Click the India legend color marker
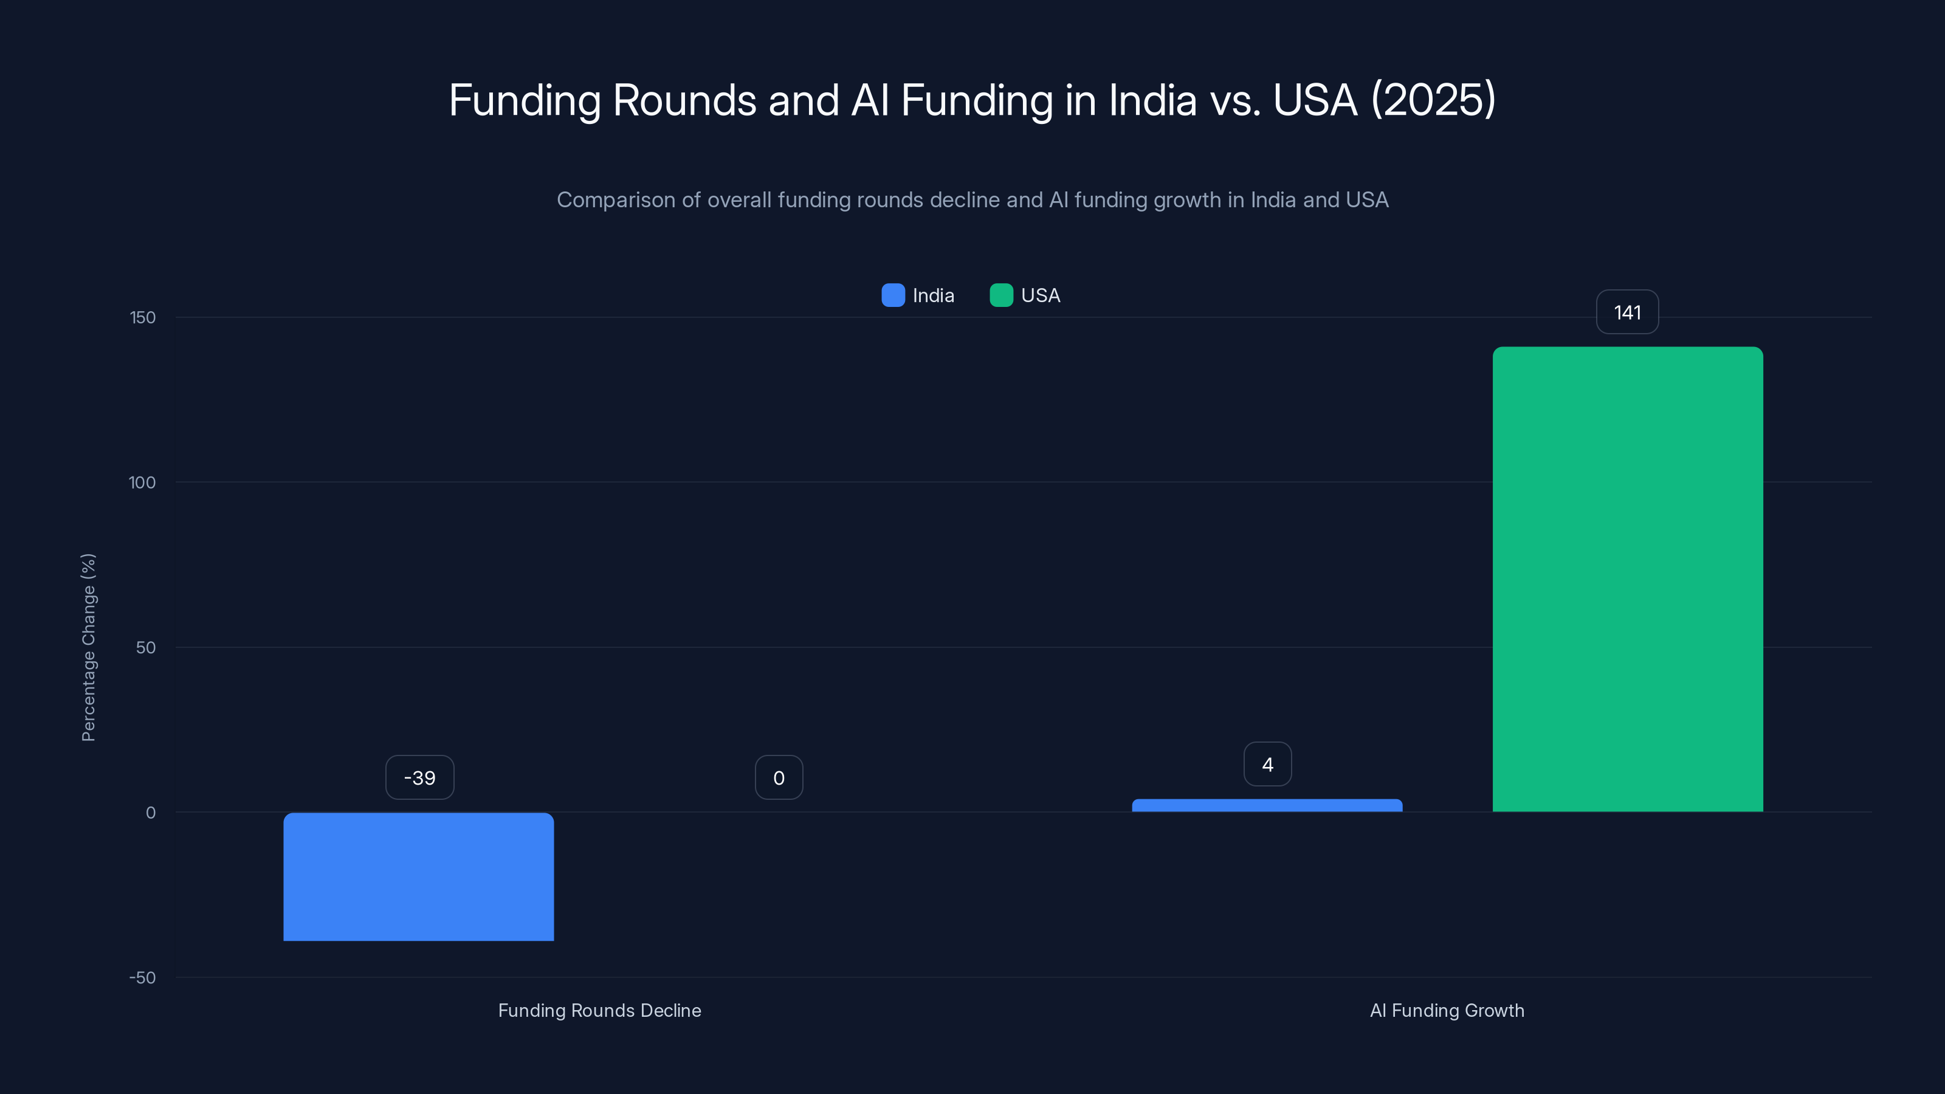Viewport: 1945px width, 1094px height. (x=893, y=295)
